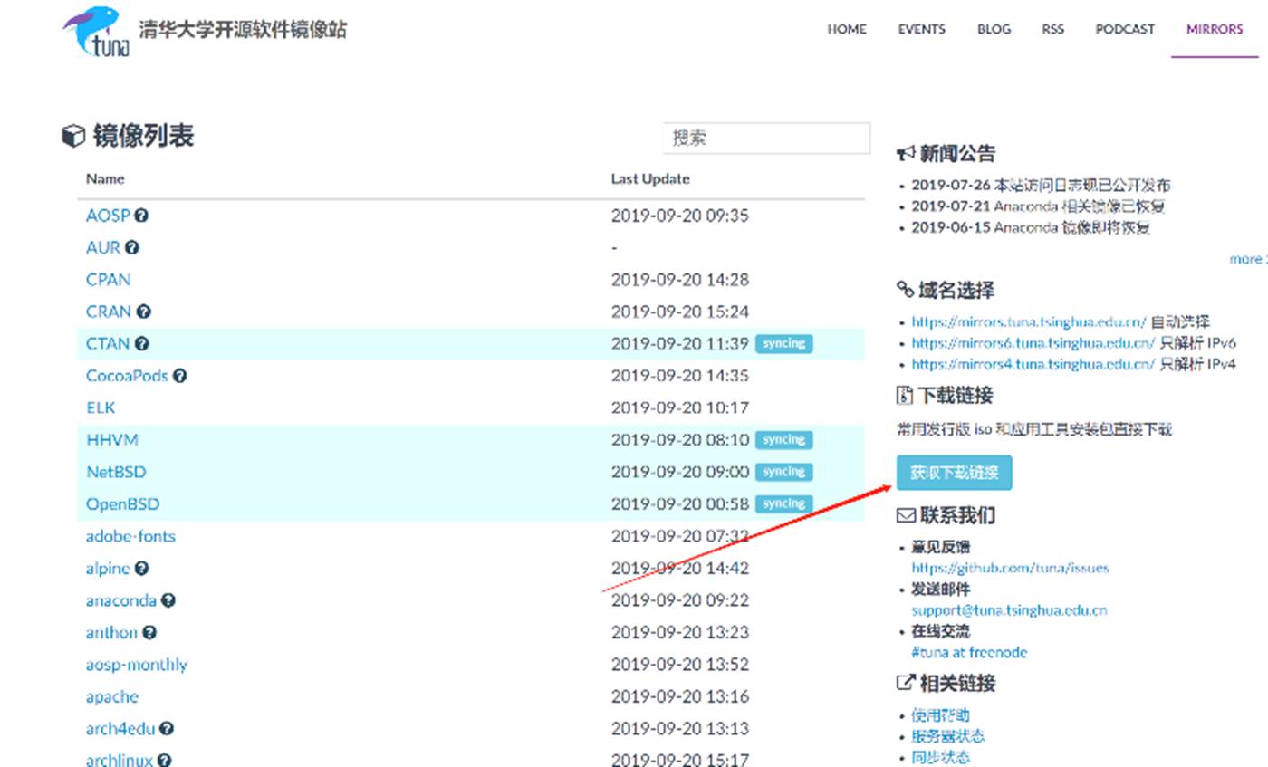
Task: Open help icon next to anthon
Action: pos(149,632)
